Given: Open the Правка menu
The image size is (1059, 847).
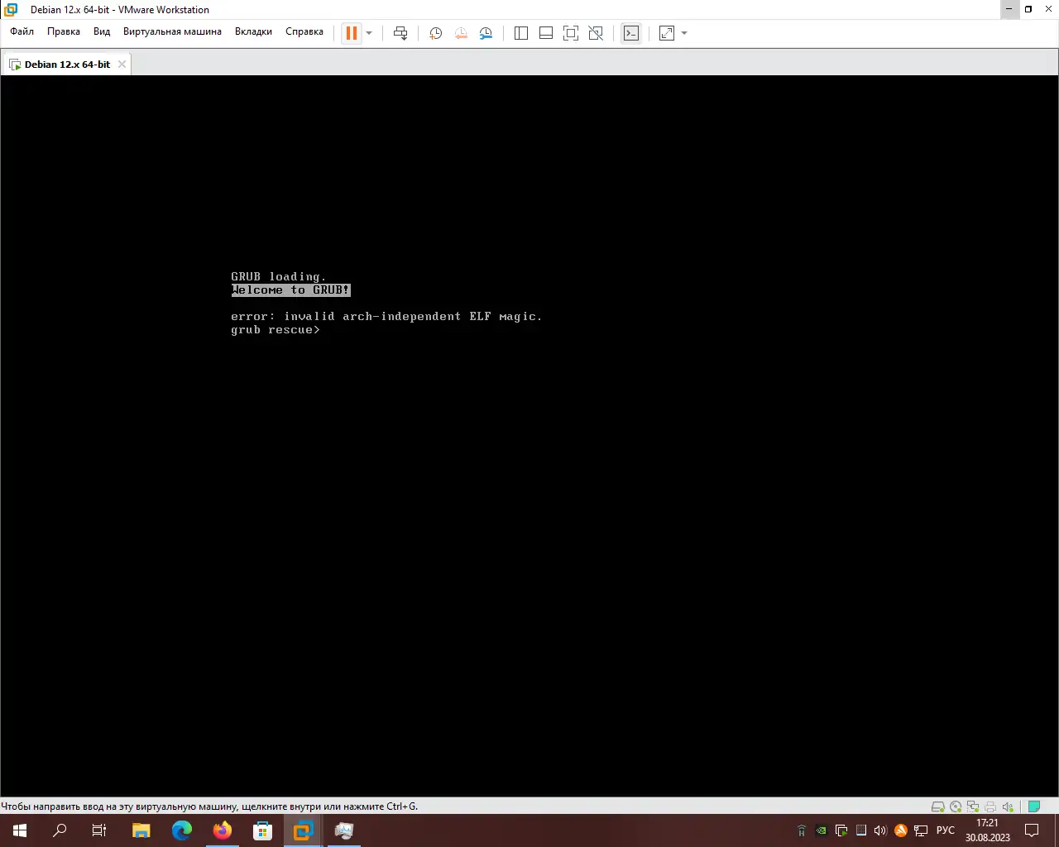Looking at the screenshot, I should point(64,31).
